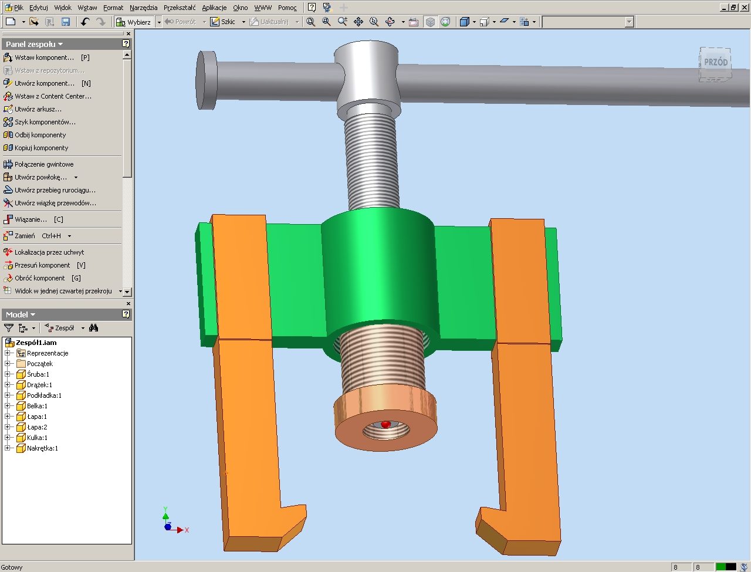
Task: Click the Look At view icon
Action: pos(414,22)
